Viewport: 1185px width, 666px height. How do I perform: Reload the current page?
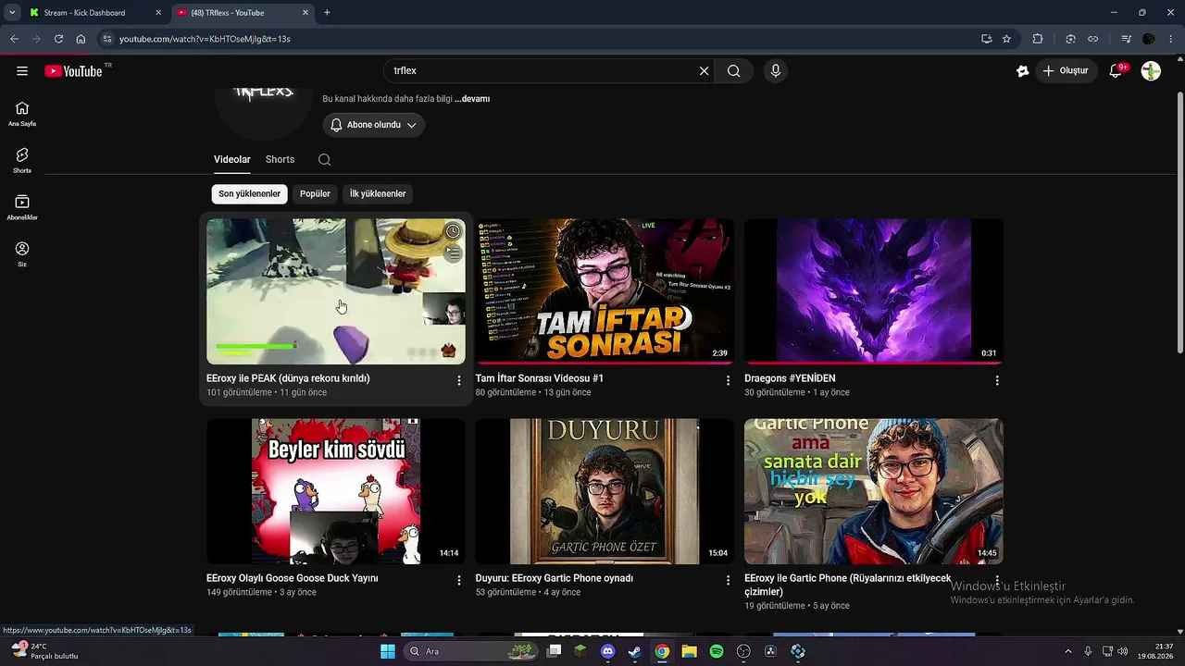(58, 39)
